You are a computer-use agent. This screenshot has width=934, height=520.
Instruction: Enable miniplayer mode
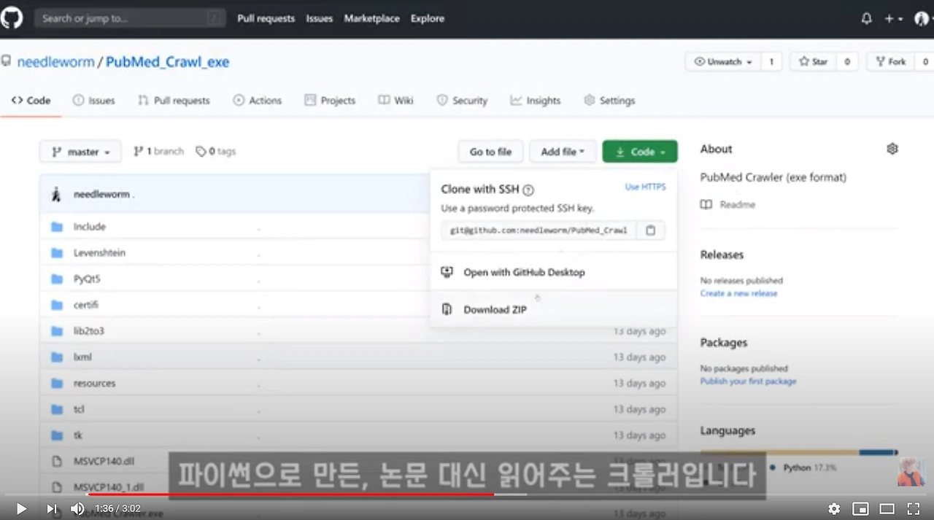(860, 508)
